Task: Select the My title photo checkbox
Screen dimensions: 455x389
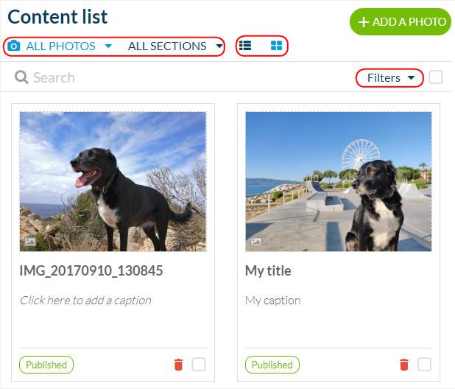Action: [424, 365]
